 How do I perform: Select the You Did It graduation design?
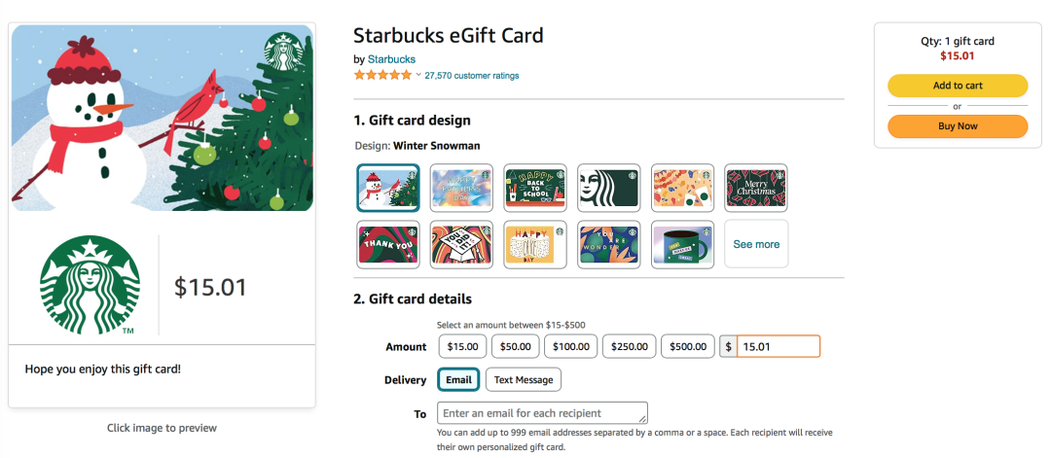click(462, 244)
